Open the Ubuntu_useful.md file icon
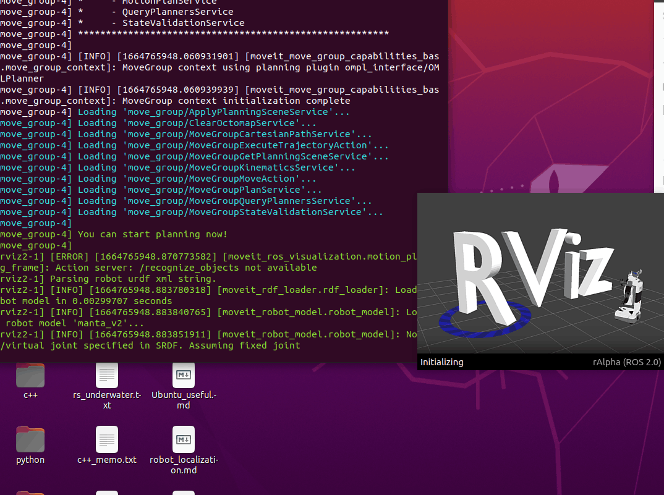Screen dimensions: 664x495 coord(184,376)
